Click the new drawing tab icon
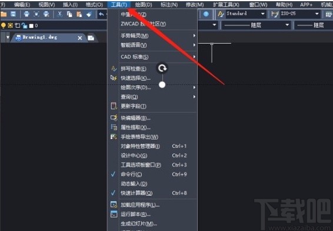Viewport: 333px width, 231px height. 91,38
